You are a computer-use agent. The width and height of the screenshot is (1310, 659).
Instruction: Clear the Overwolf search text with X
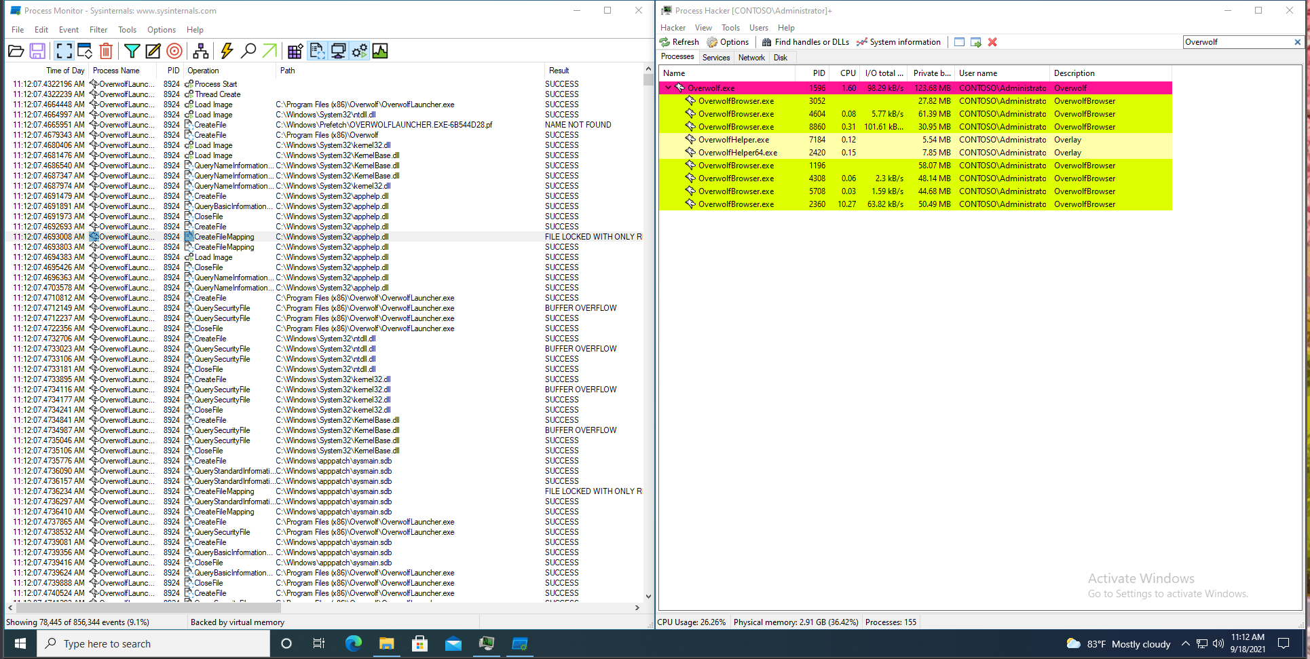pos(1298,42)
